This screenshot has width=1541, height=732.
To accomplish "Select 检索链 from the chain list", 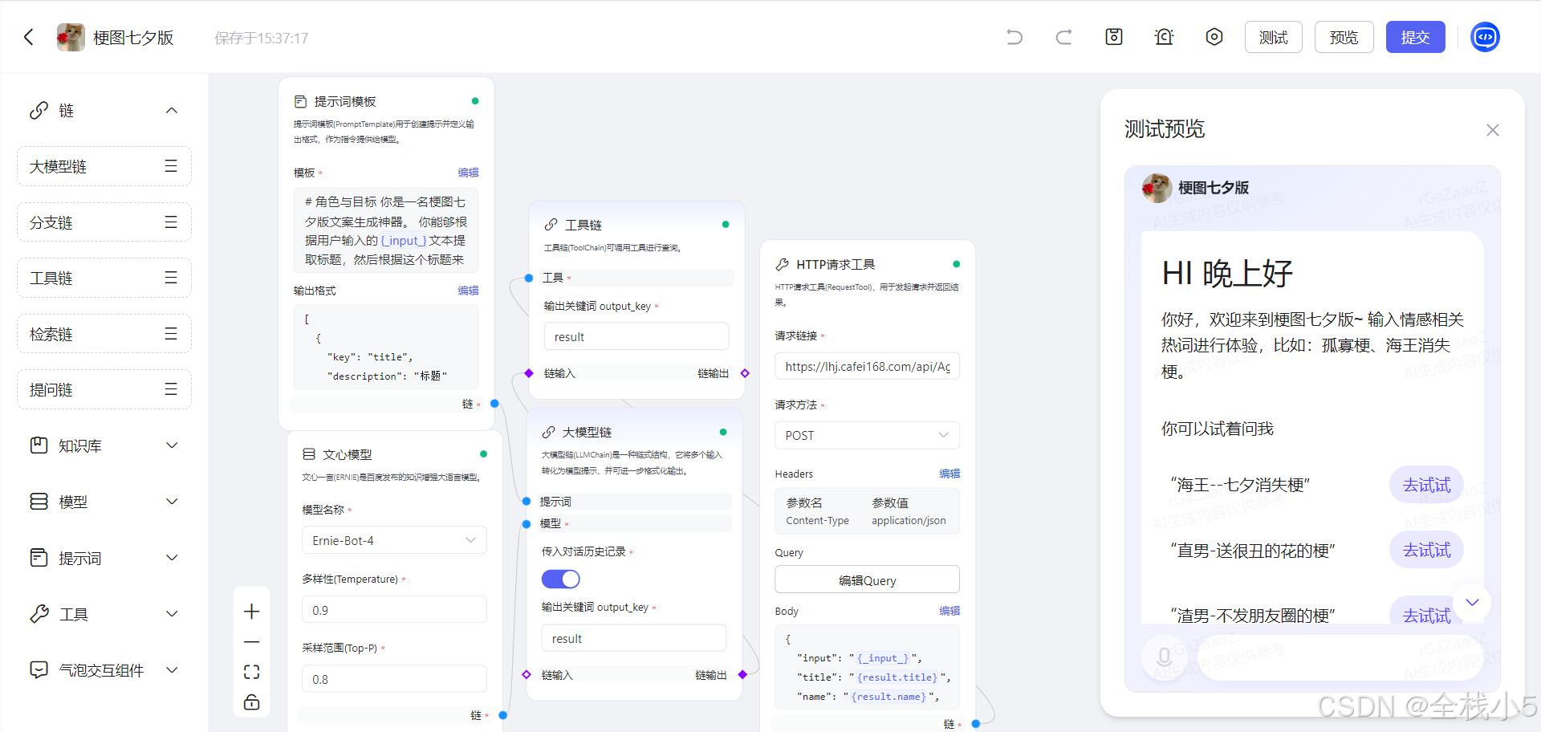I will pyautogui.click(x=104, y=334).
